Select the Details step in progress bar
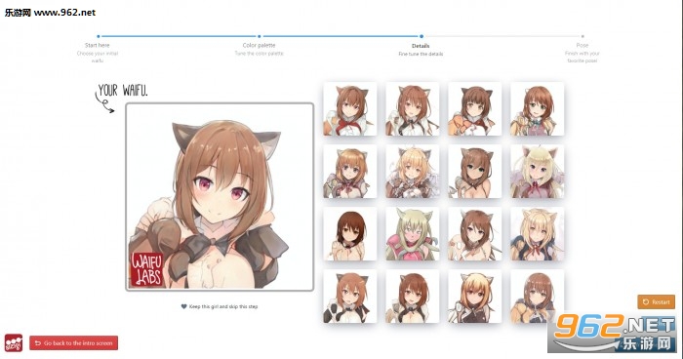This screenshot has width=683, height=359. click(x=421, y=46)
